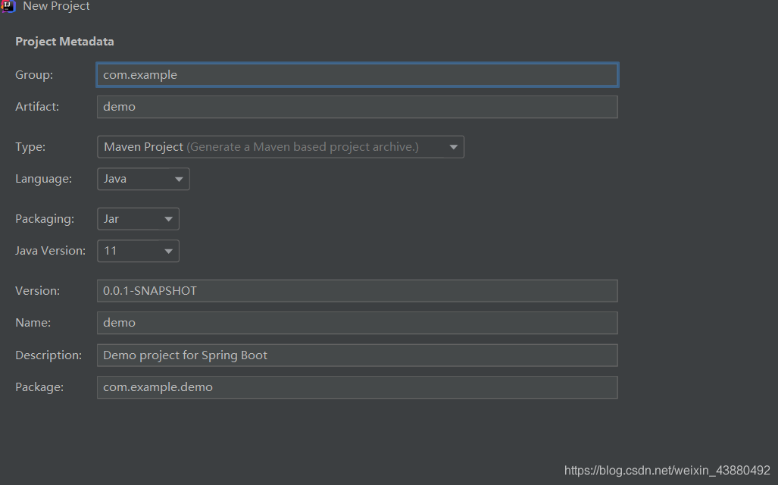Open the Language dropdown
Screen dimensions: 778x485
142,178
